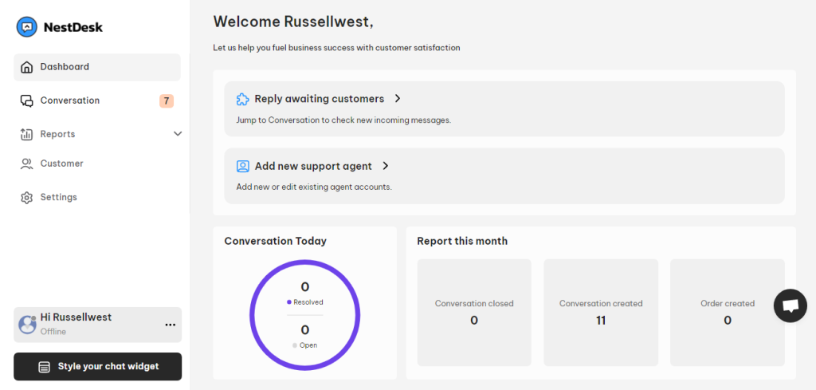Click the NestDesk brand name text
The width and height of the screenshot is (816, 390).
[73, 27]
